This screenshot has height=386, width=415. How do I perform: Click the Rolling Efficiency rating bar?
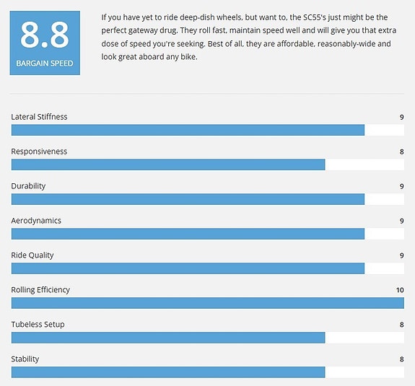pos(208,303)
